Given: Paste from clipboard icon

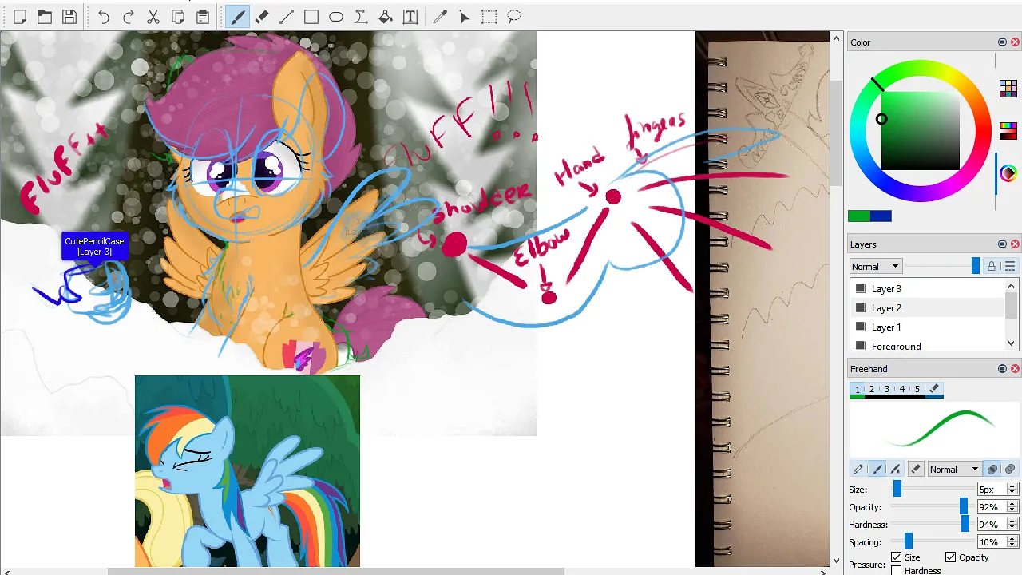Looking at the screenshot, I should click(203, 17).
